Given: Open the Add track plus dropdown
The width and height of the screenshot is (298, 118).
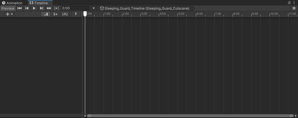Looking at the screenshot, I should coord(9,14).
